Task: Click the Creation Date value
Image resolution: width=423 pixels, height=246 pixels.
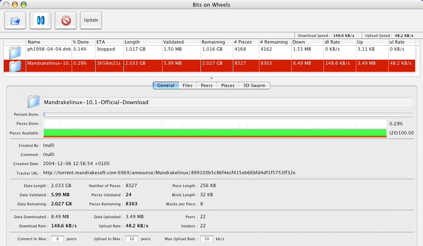Action: [x=76, y=163]
